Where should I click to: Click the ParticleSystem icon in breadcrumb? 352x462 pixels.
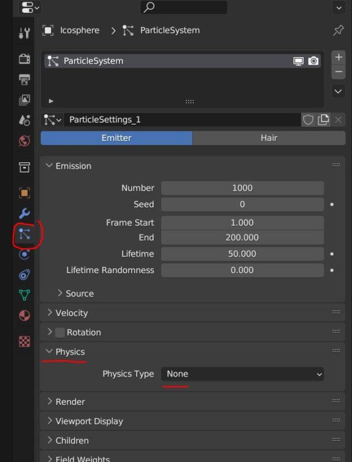pos(128,31)
